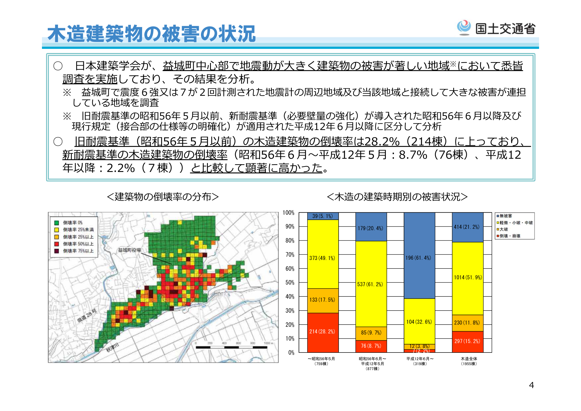Click the 秋津川 river label on map
Image resolution: width=581 pixels, height=411 pixels.
113,348
